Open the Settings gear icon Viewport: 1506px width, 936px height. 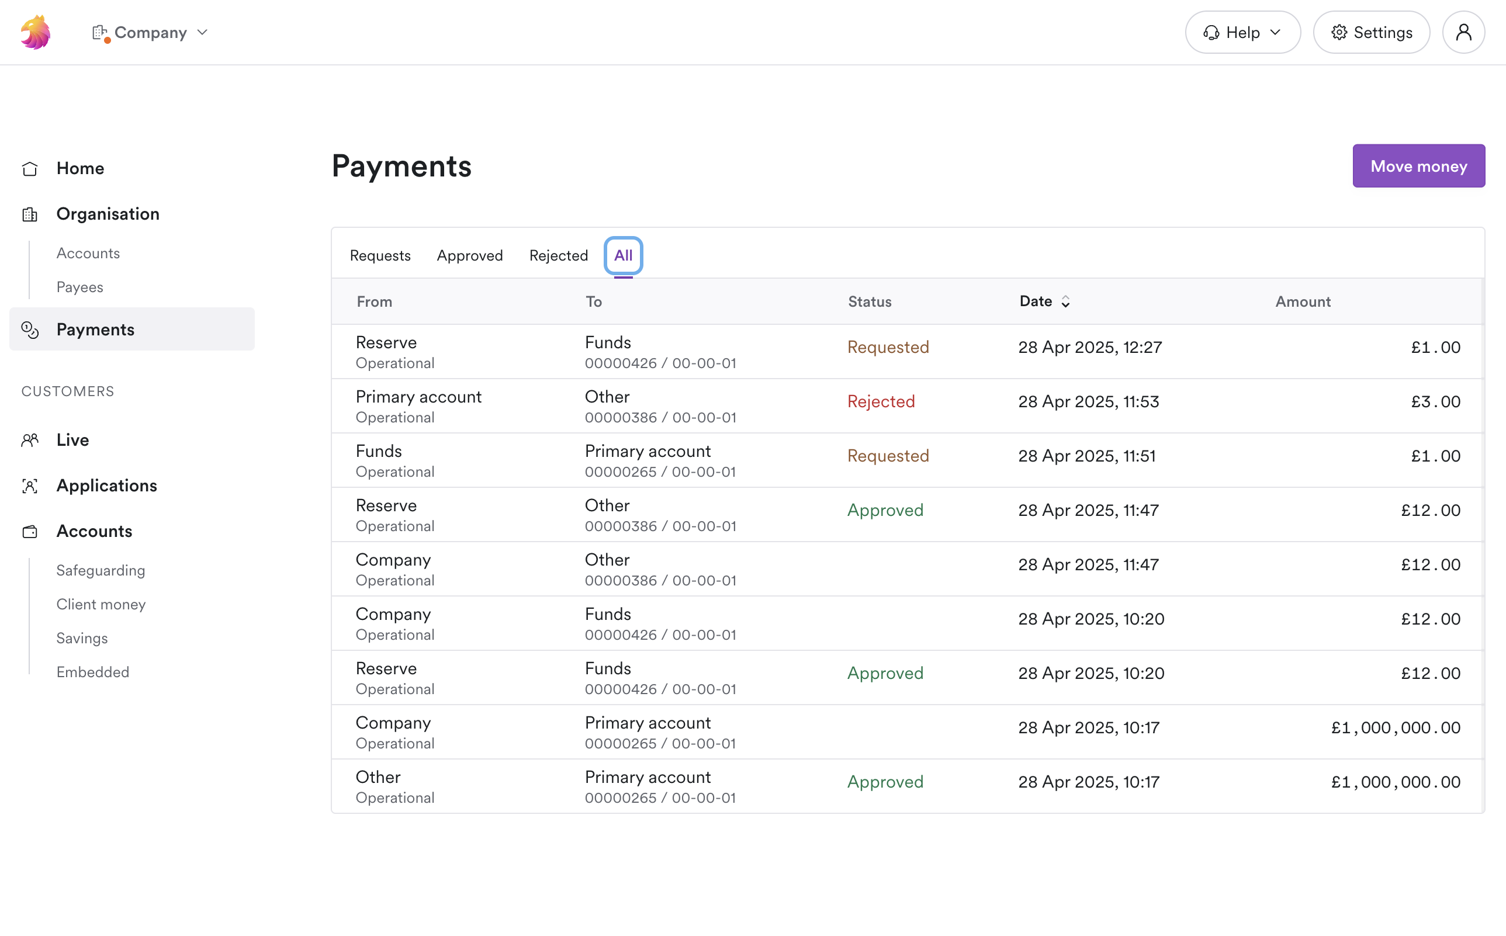coord(1339,32)
